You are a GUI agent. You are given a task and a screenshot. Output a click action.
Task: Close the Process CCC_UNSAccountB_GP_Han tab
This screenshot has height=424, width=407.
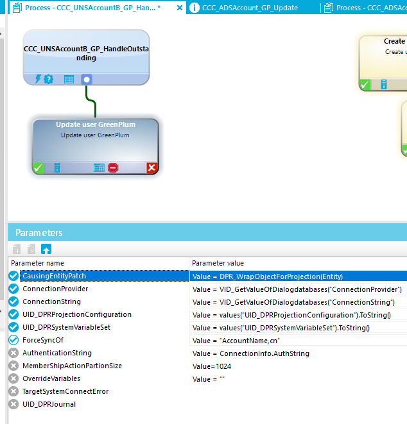coord(179,8)
